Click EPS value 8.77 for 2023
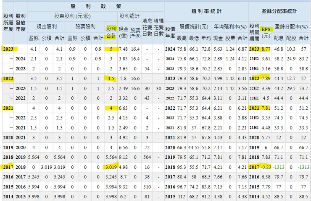Viewport: 311px width, 201px height. [266, 49]
